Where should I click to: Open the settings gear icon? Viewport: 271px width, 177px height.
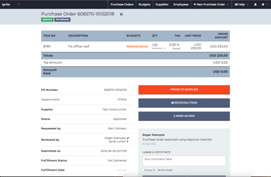[x=263, y=5]
